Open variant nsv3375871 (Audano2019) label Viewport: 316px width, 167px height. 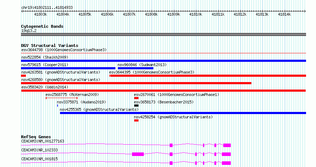point(81,102)
